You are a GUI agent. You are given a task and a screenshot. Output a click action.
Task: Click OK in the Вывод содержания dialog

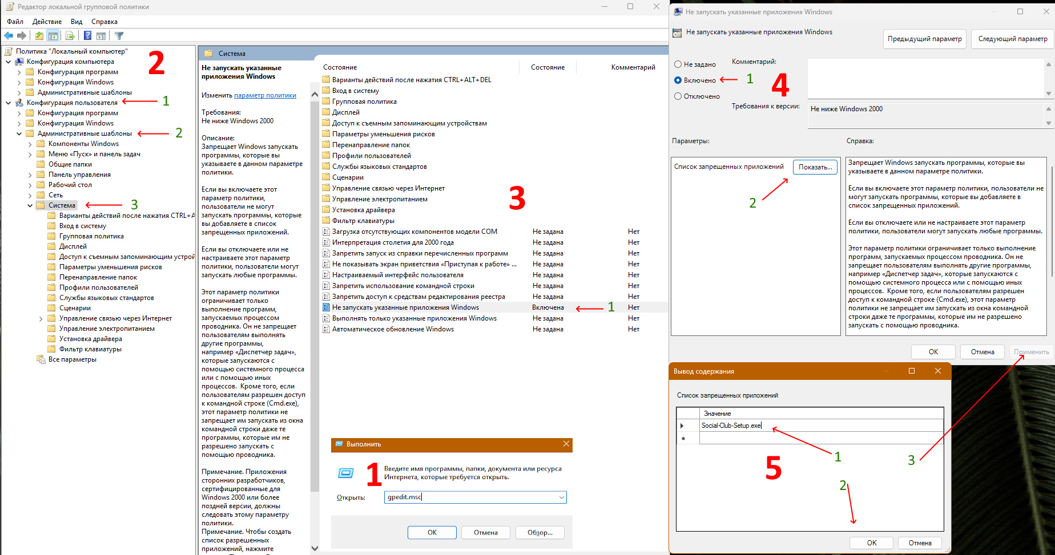tap(872, 543)
